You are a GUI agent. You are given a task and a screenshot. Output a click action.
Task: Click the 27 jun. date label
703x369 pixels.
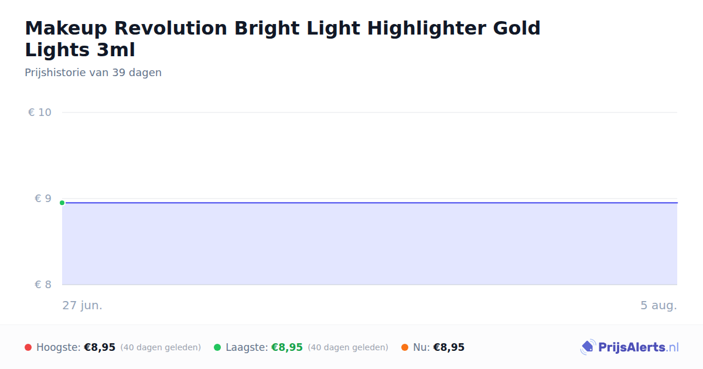[82, 305]
